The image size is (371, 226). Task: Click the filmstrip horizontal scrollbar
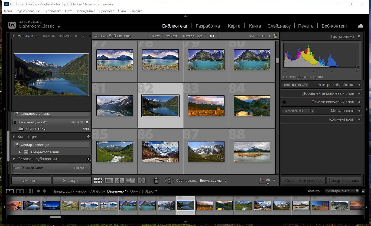tap(55, 217)
